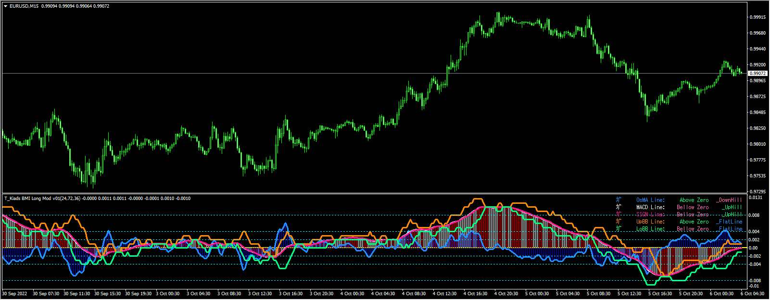Click the blue glyph icon beside OsMA Line
The width and height of the screenshot is (770, 300).
pos(619,200)
